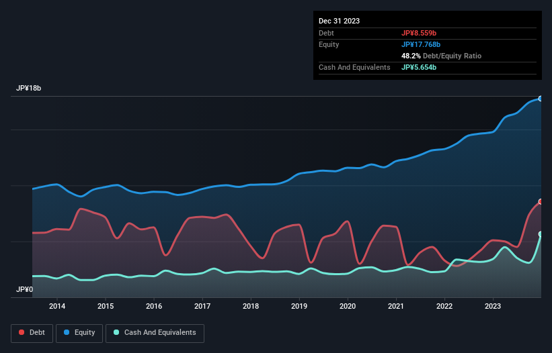Click the 2023 x-axis label
552x353 pixels.
tap(493, 306)
